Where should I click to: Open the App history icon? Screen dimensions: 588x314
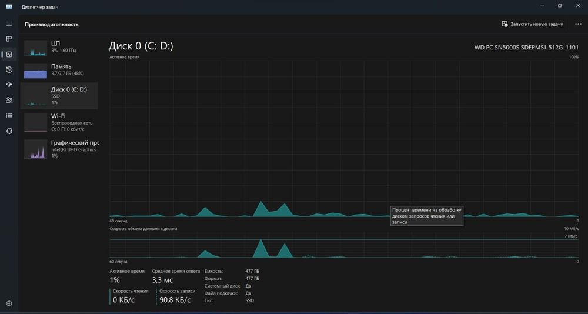9,70
